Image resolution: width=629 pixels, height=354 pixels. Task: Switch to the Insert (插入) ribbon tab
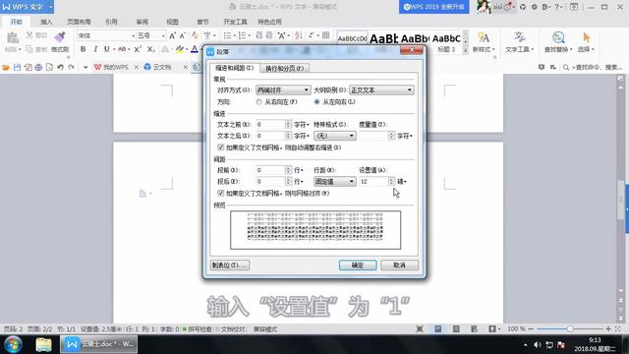click(46, 22)
